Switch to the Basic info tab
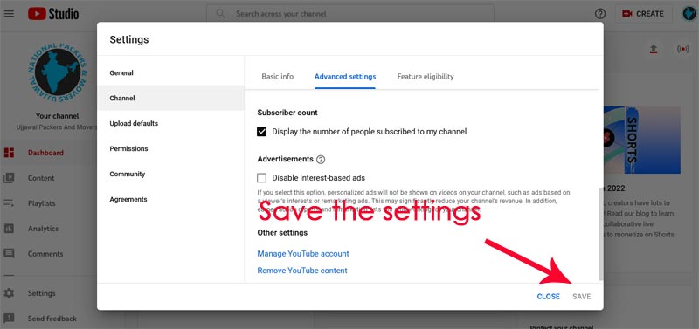This screenshot has width=699, height=329. click(x=277, y=77)
